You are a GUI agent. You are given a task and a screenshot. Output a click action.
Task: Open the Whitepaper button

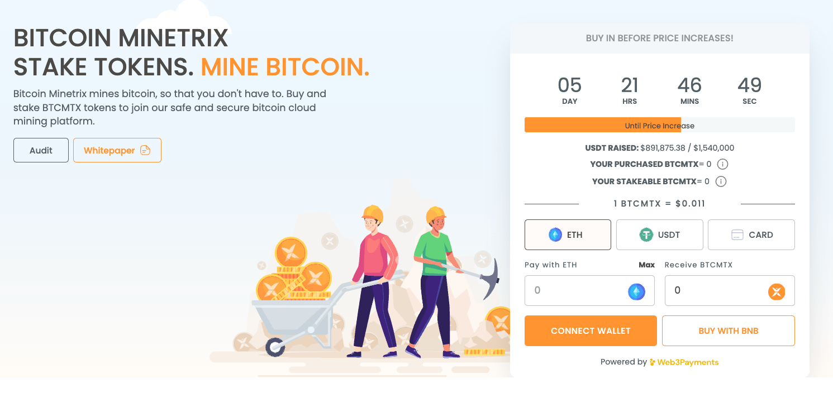117,150
